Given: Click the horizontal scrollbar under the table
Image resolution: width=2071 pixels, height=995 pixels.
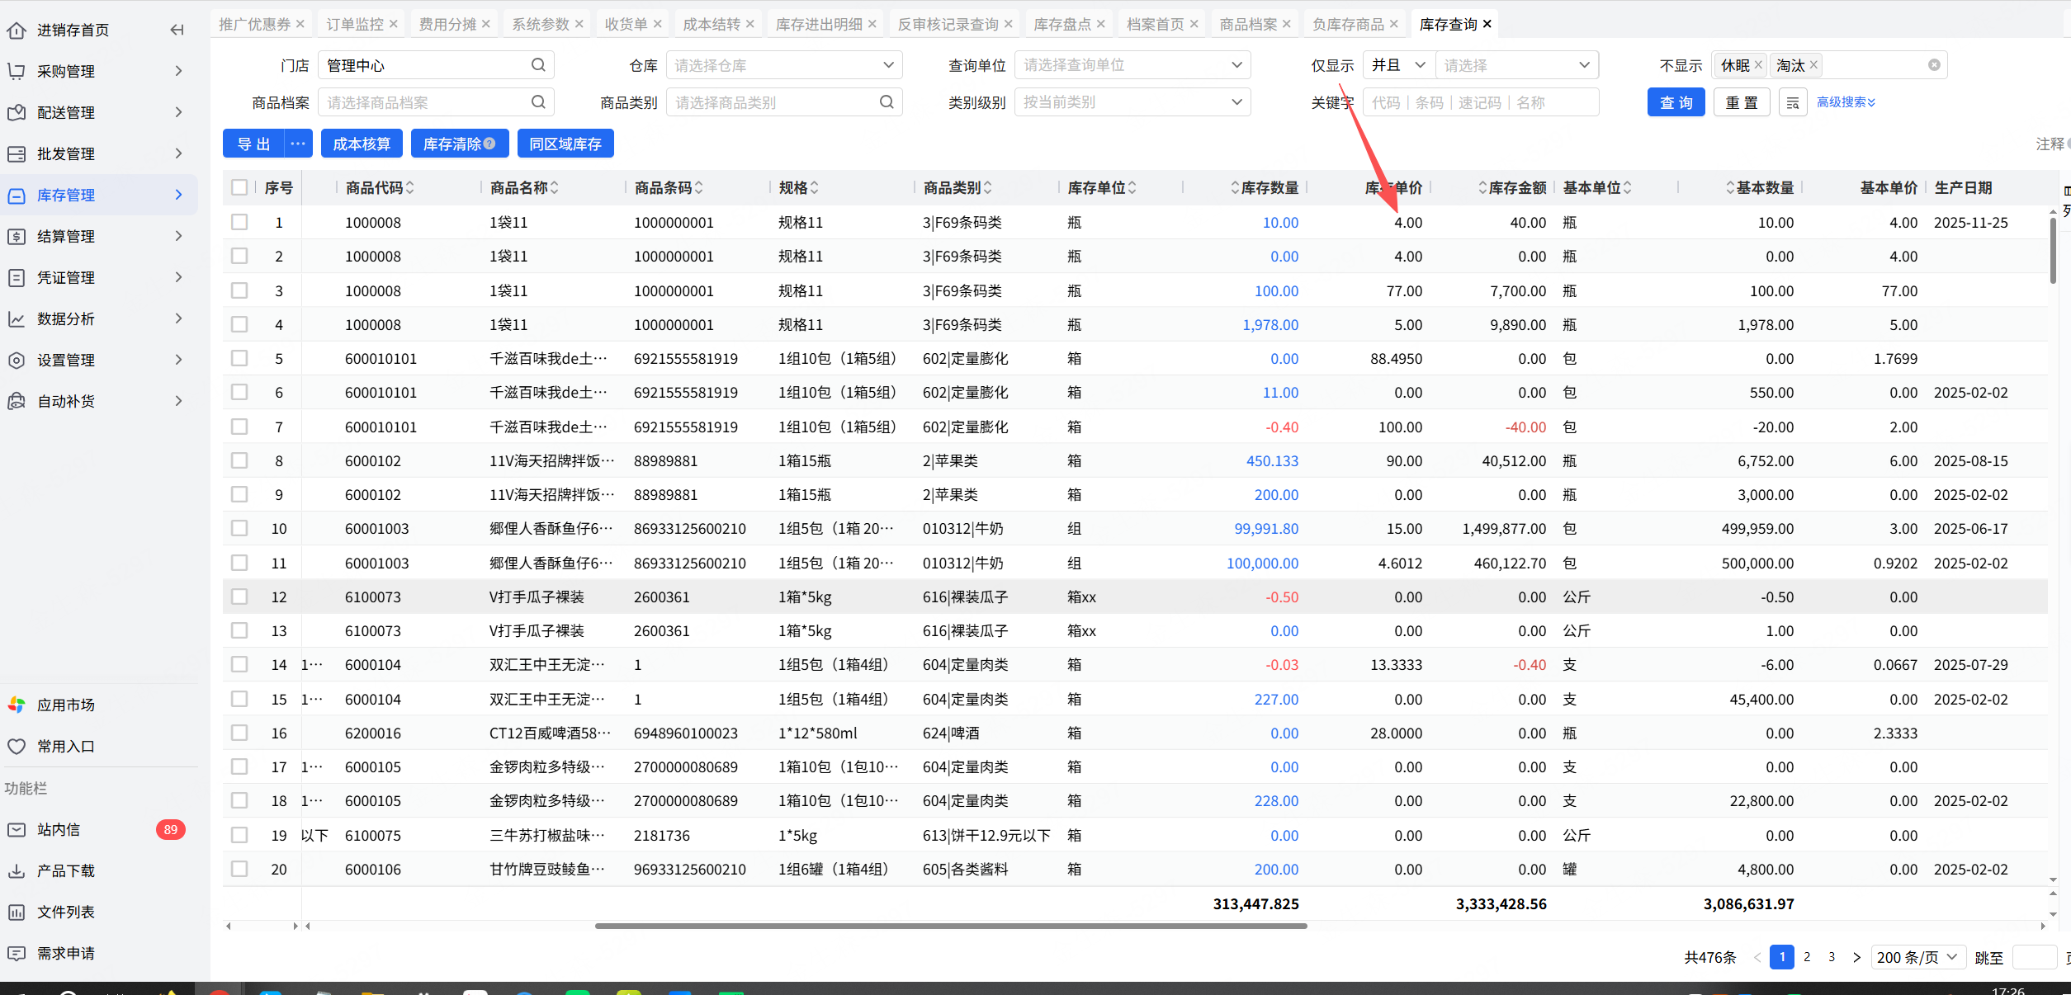Looking at the screenshot, I should click(950, 926).
